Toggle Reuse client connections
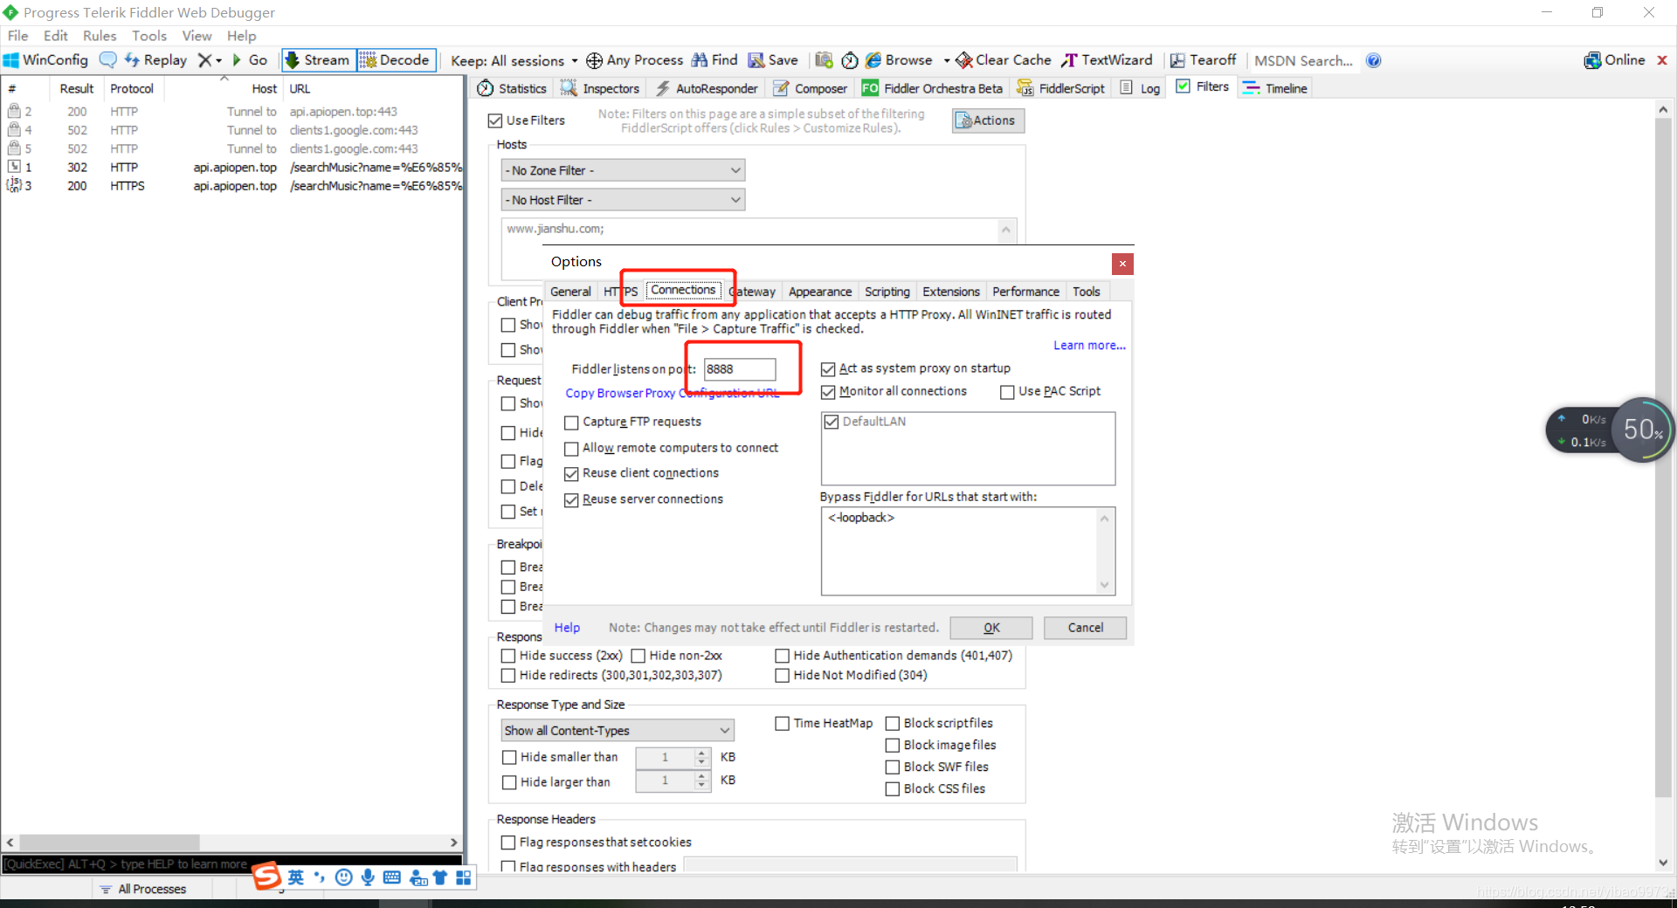The width and height of the screenshot is (1677, 908). [x=571, y=474]
